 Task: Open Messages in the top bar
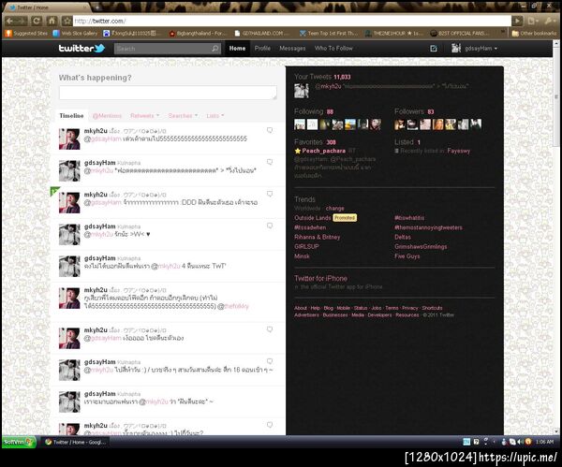click(292, 49)
